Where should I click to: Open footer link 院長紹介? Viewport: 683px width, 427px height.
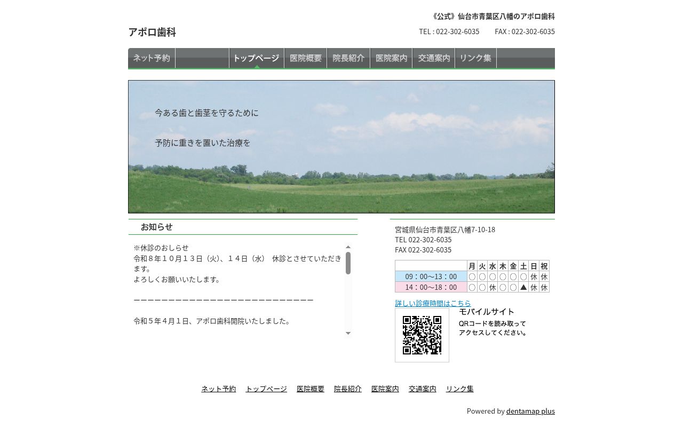coord(348,389)
